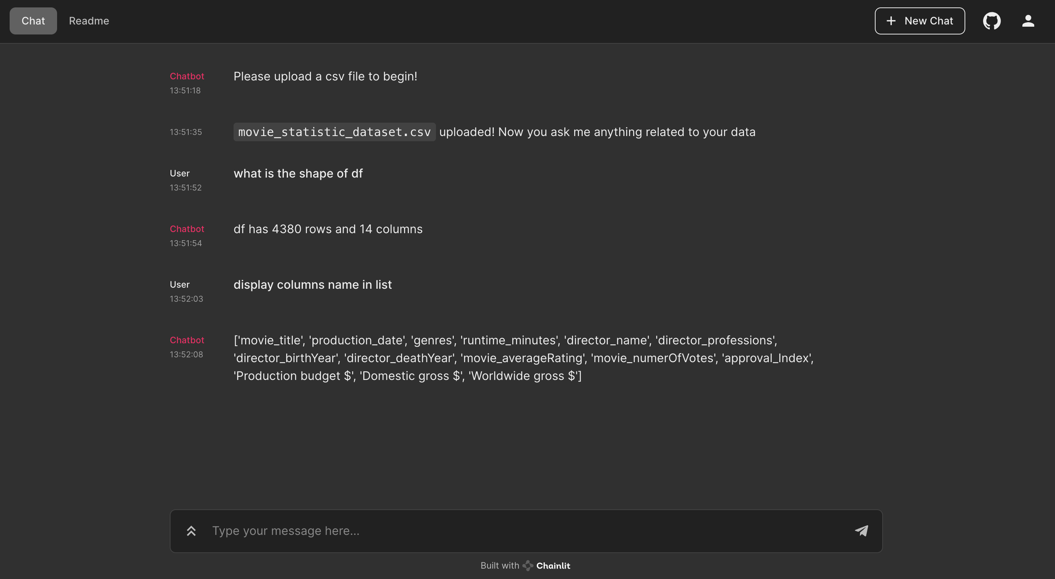Click the Chainlit logo in footer
The image size is (1055, 579).
(x=546, y=566)
